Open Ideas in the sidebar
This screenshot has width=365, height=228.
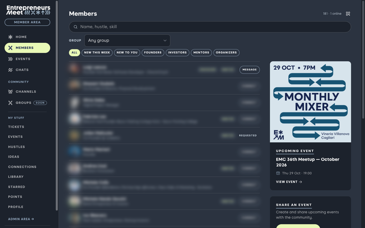[13, 157]
